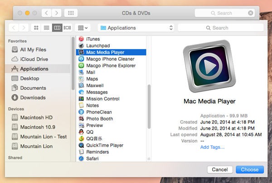This screenshot has width=272, height=183.
Task: Click the QQ音乐 music icon
Action: [81, 138]
